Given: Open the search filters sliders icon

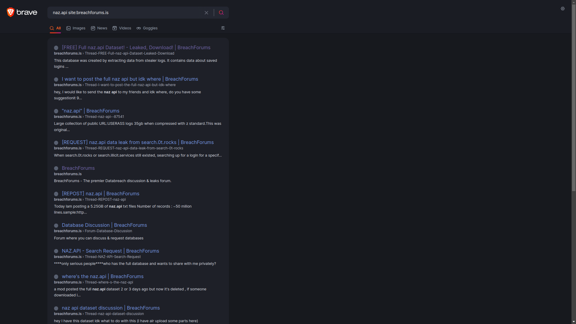Looking at the screenshot, I should pos(223,28).
